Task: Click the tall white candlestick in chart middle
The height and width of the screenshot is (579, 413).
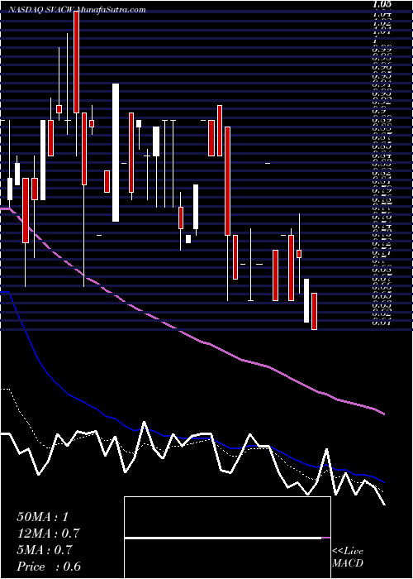Action: pyautogui.click(x=116, y=152)
